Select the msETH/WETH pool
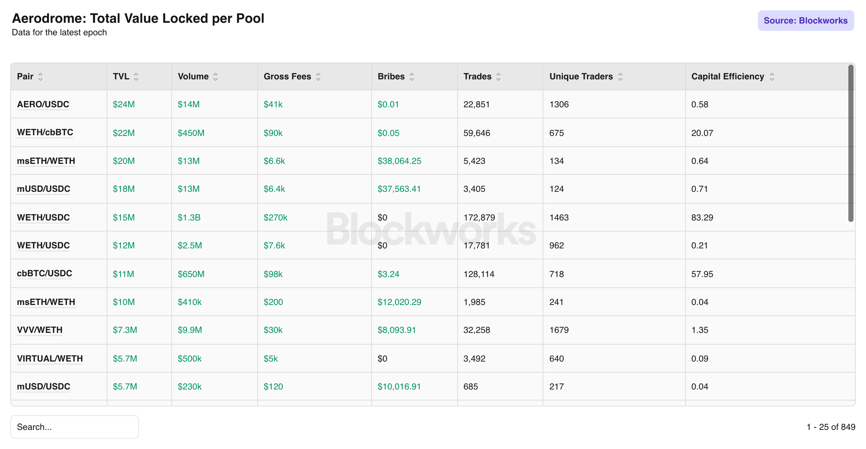This screenshot has height=449, width=866. (x=46, y=161)
